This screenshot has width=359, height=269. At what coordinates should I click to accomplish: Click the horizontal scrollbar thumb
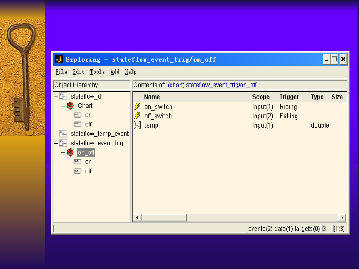click(164, 218)
